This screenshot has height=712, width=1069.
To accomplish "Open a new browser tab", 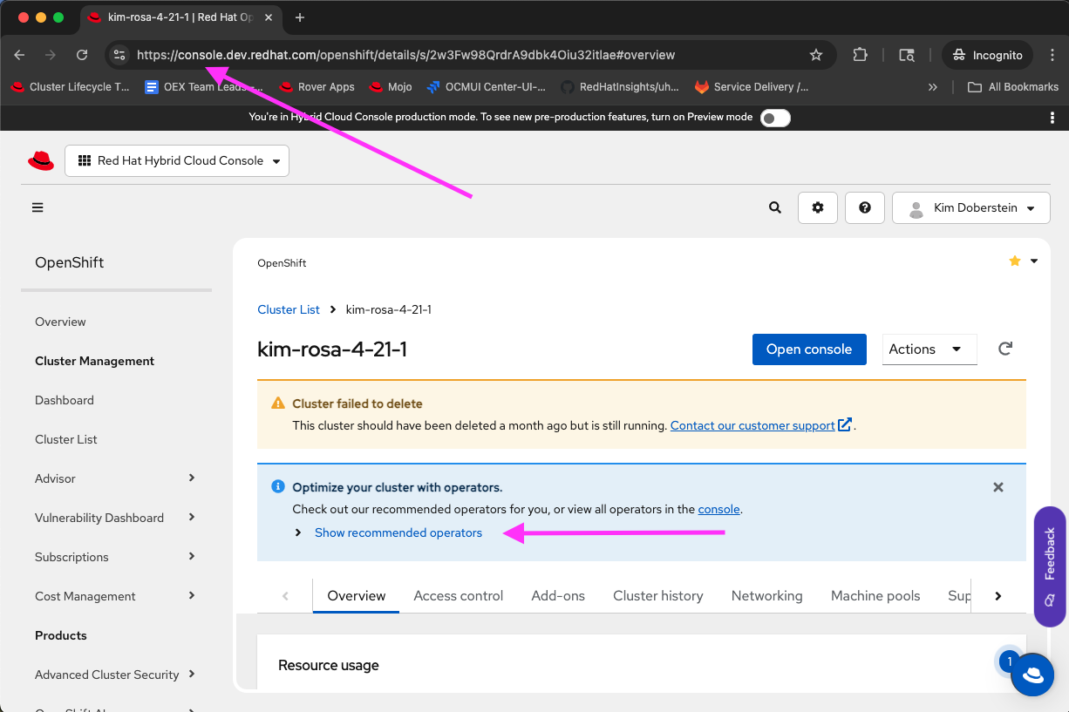I will [x=300, y=17].
